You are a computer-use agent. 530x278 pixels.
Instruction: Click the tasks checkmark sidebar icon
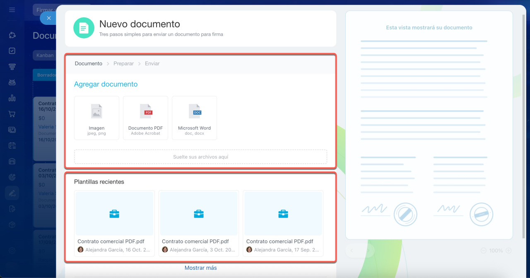point(12,51)
